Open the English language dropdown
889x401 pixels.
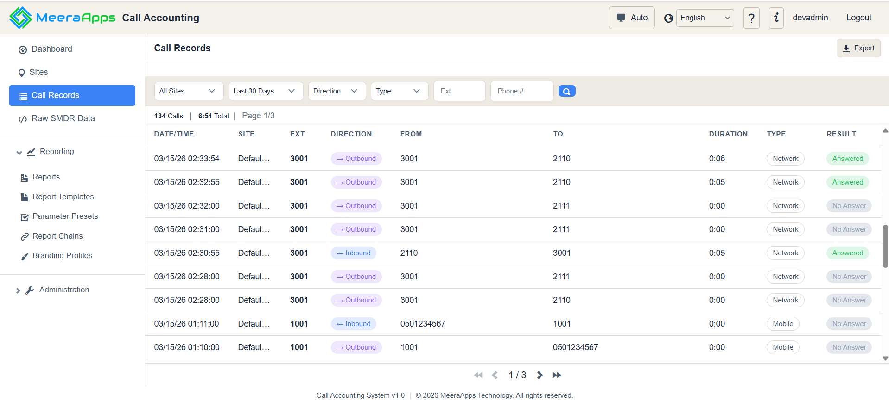[705, 18]
